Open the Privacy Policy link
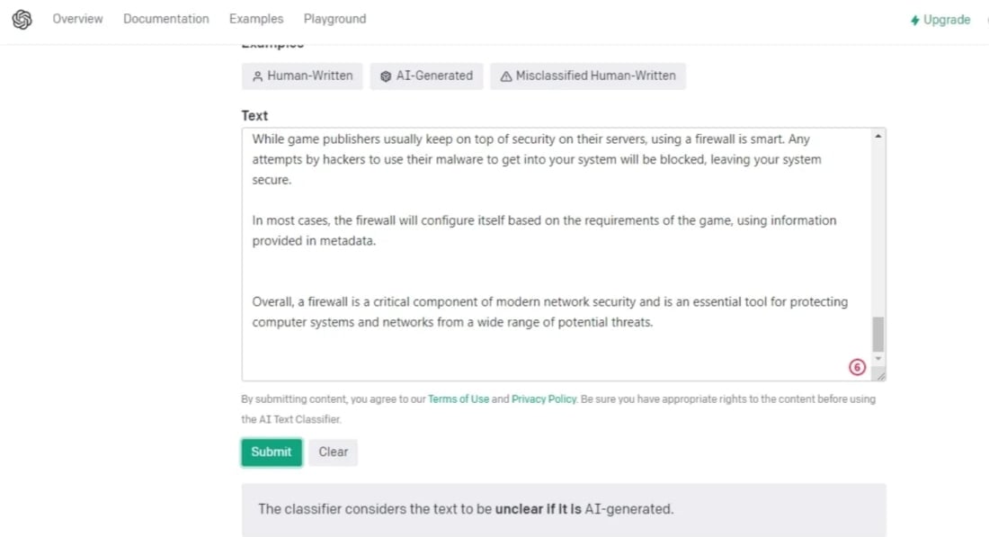The image size is (989, 537). [x=544, y=398]
